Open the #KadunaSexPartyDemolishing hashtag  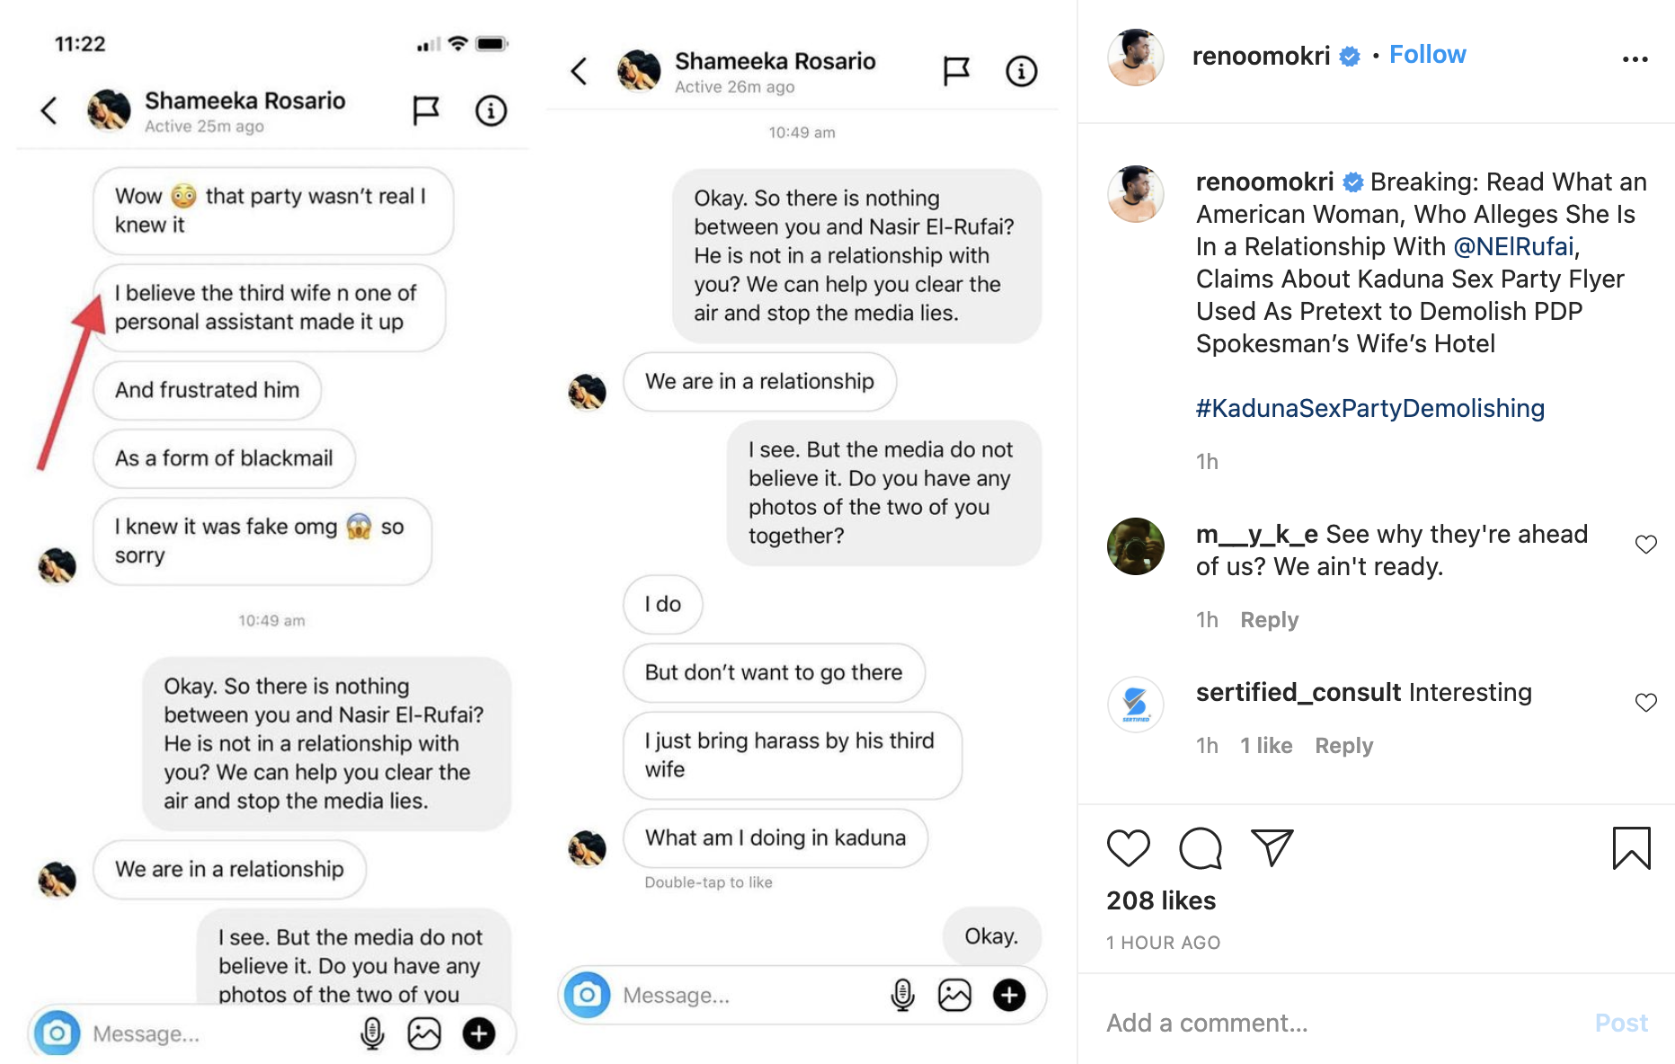click(x=1369, y=409)
